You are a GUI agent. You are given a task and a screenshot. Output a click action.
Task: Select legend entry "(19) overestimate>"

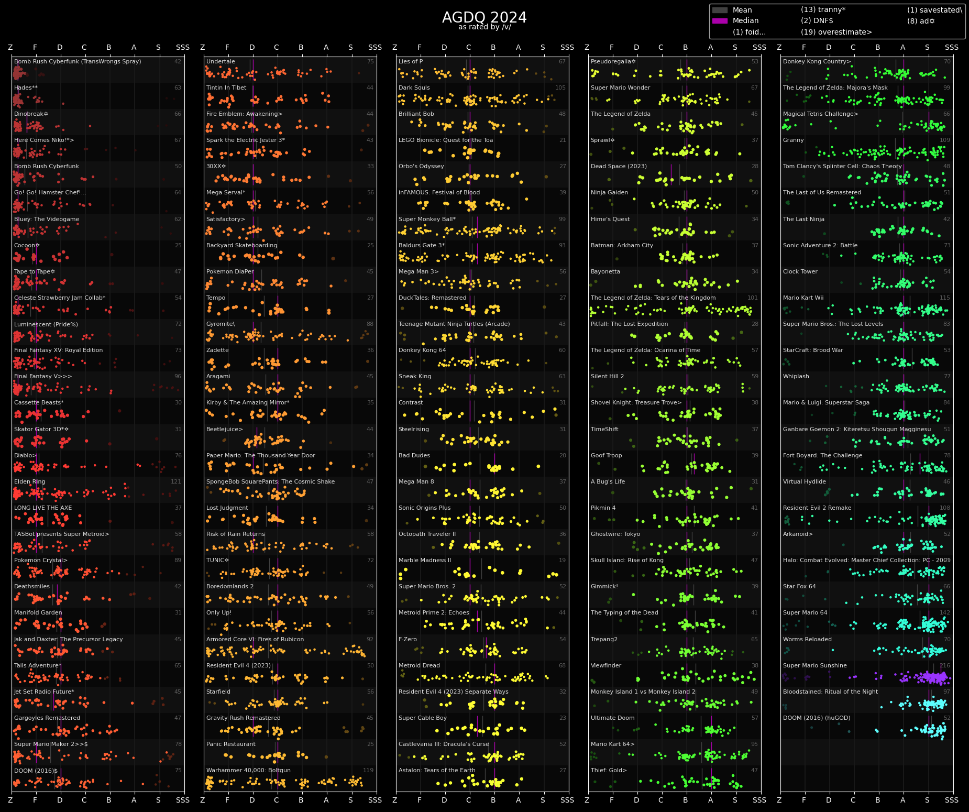pyautogui.click(x=836, y=32)
